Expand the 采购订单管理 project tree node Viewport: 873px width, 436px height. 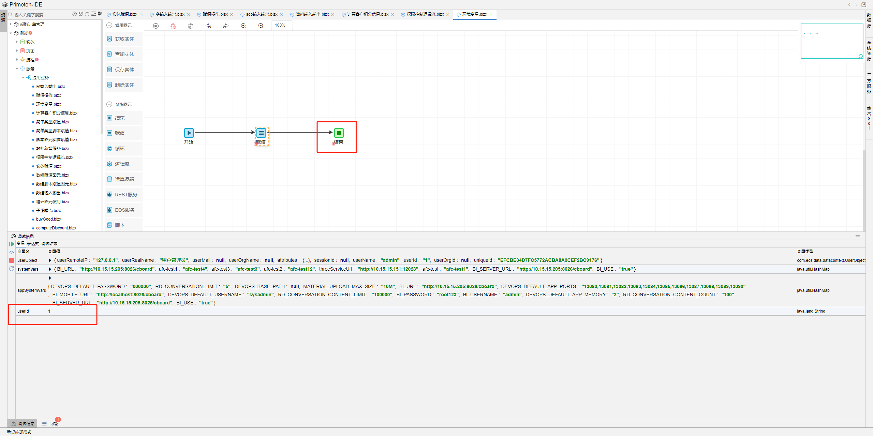click(x=11, y=24)
